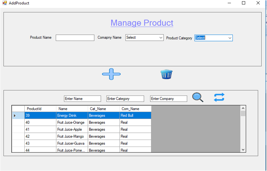The height and width of the screenshot is (171, 267).
Task: Sort by the ProductId column header
Action: point(40,109)
